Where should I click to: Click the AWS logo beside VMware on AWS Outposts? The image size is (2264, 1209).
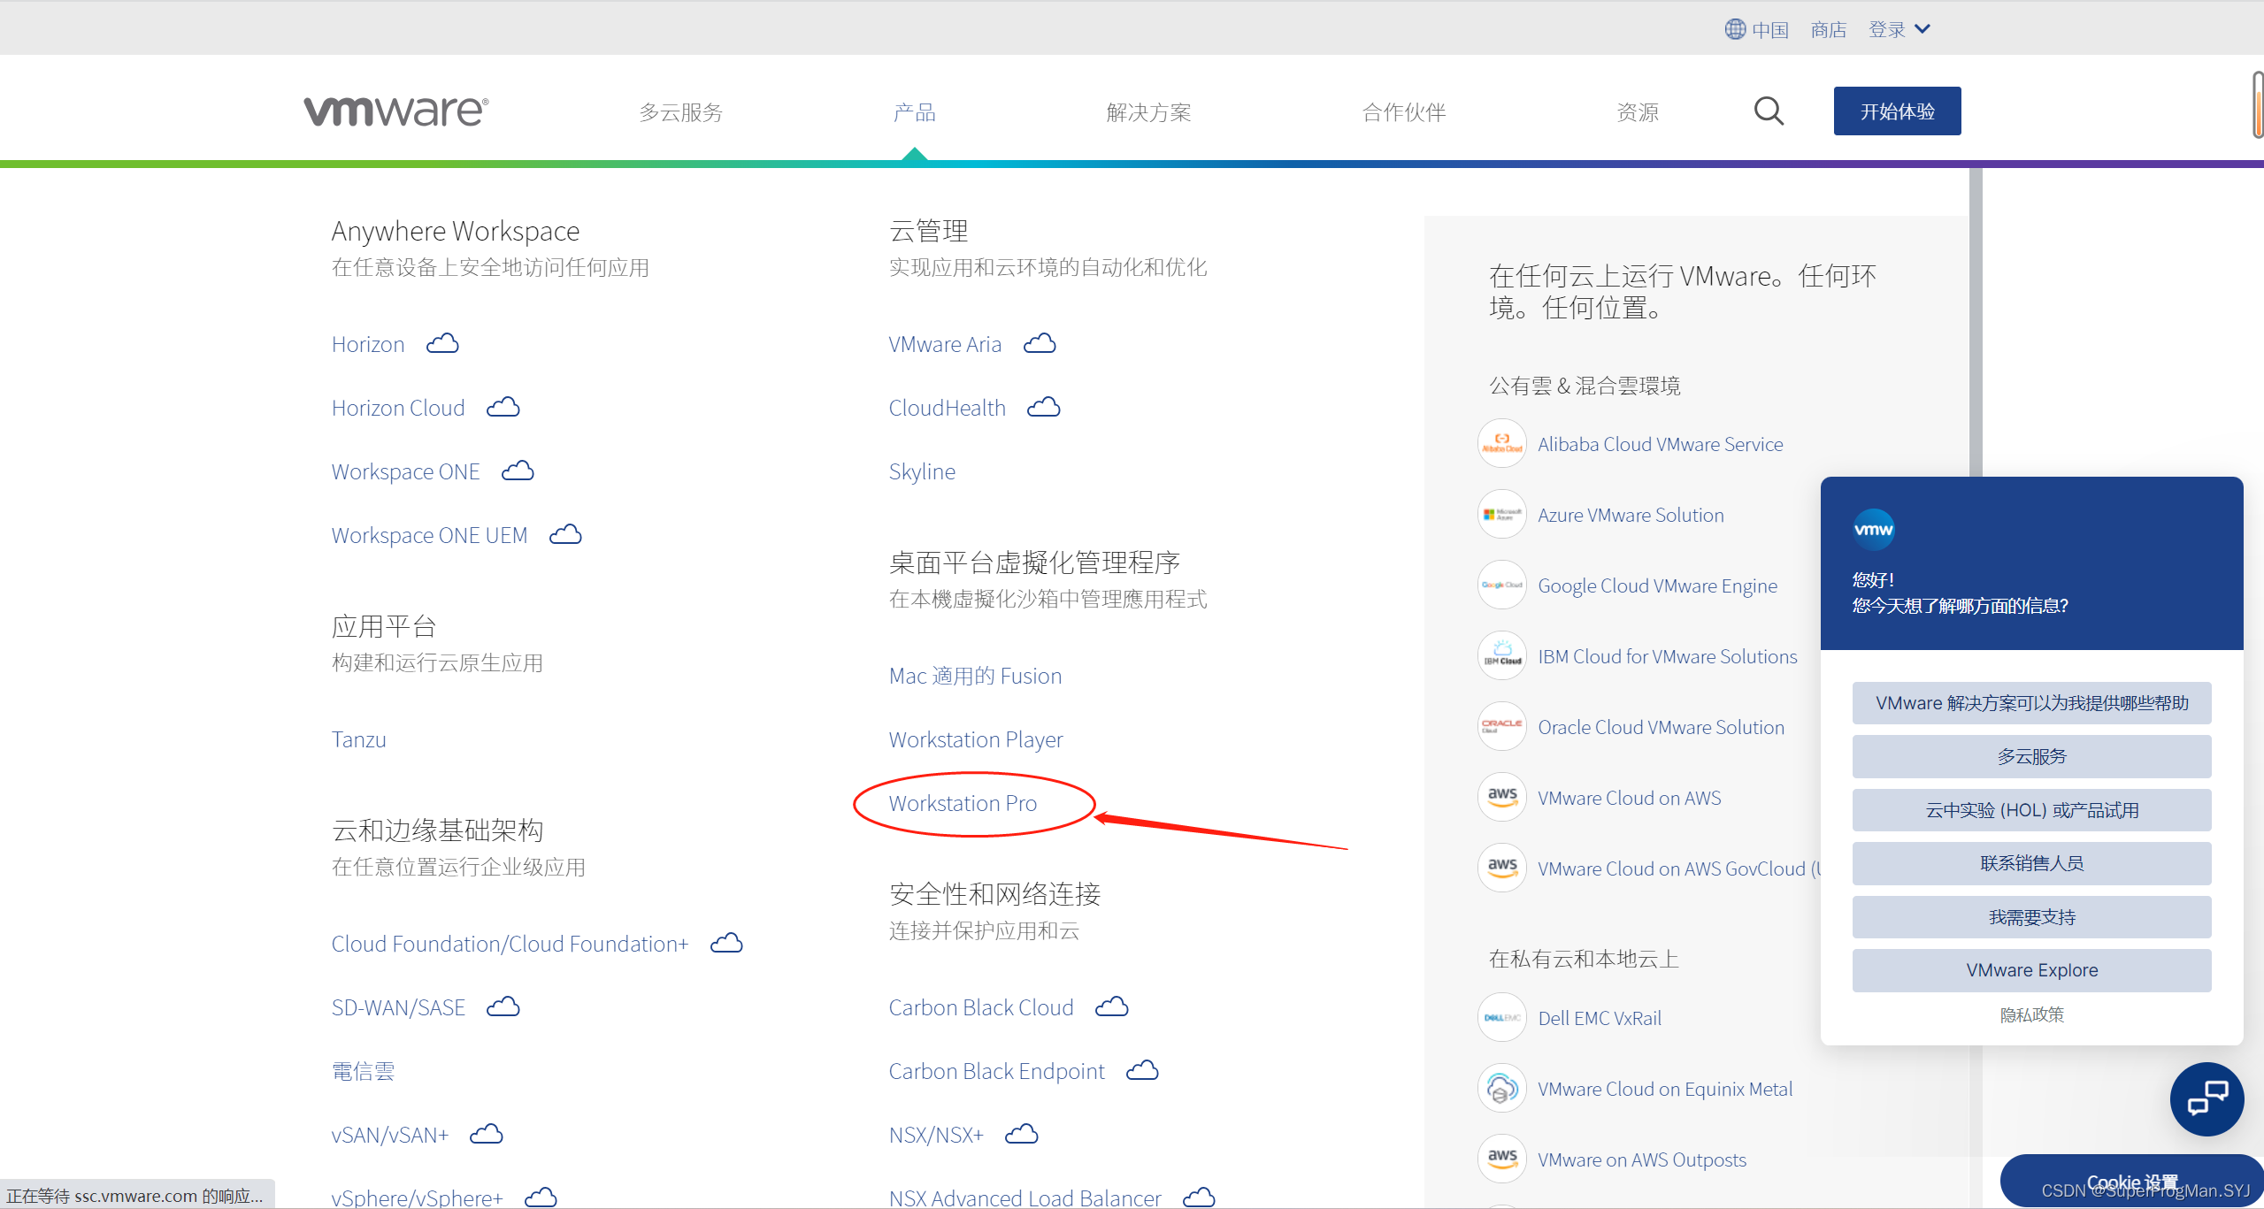(x=1502, y=1159)
